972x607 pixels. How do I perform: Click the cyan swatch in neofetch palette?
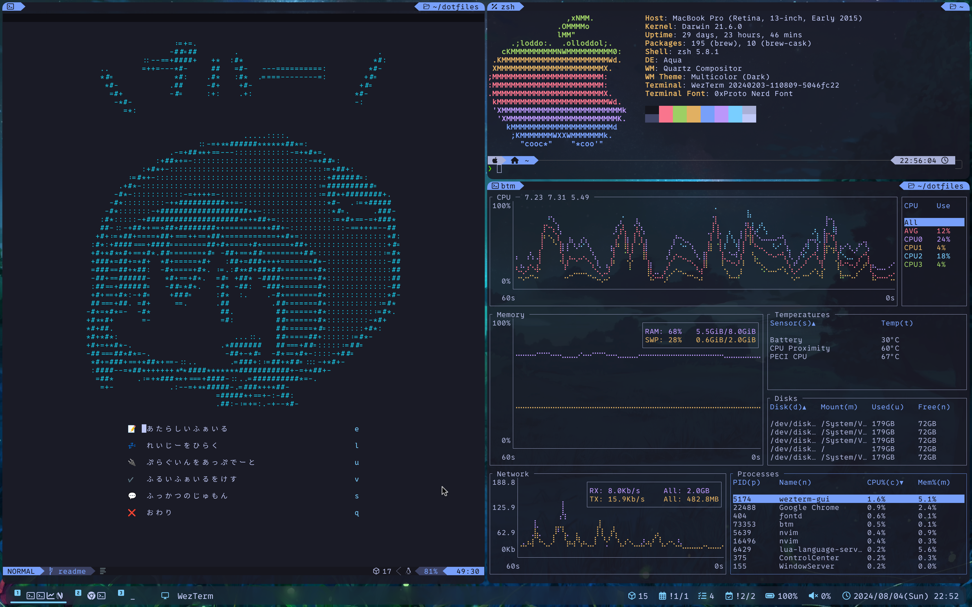[x=735, y=114]
